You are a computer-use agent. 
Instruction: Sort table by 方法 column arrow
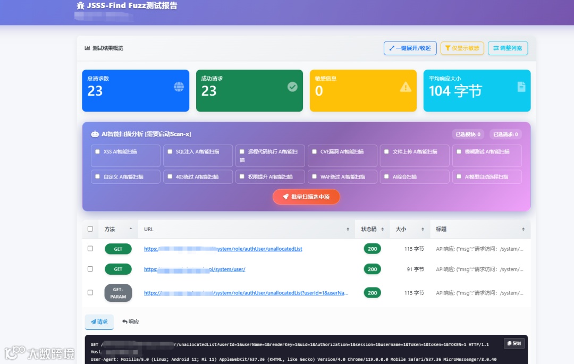tap(131, 229)
